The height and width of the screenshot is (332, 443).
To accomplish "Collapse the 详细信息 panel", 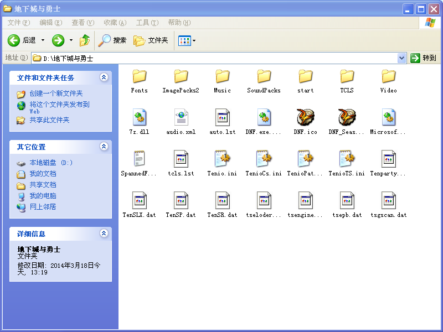I will coord(104,233).
